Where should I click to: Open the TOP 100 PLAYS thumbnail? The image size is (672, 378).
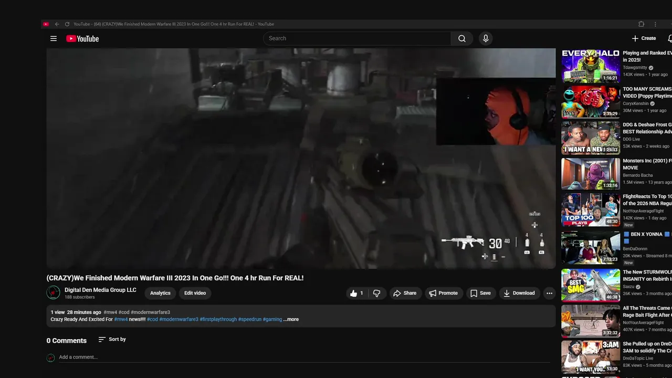point(591,209)
